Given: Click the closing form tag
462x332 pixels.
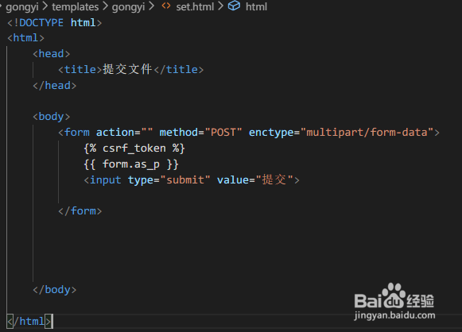Looking at the screenshot, I should pos(80,211).
